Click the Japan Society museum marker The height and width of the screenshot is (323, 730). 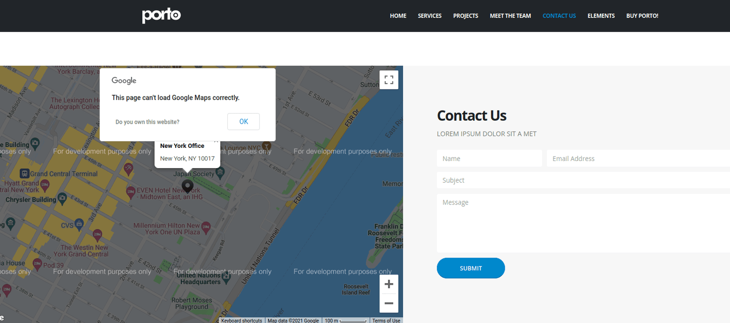tap(220, 173)
